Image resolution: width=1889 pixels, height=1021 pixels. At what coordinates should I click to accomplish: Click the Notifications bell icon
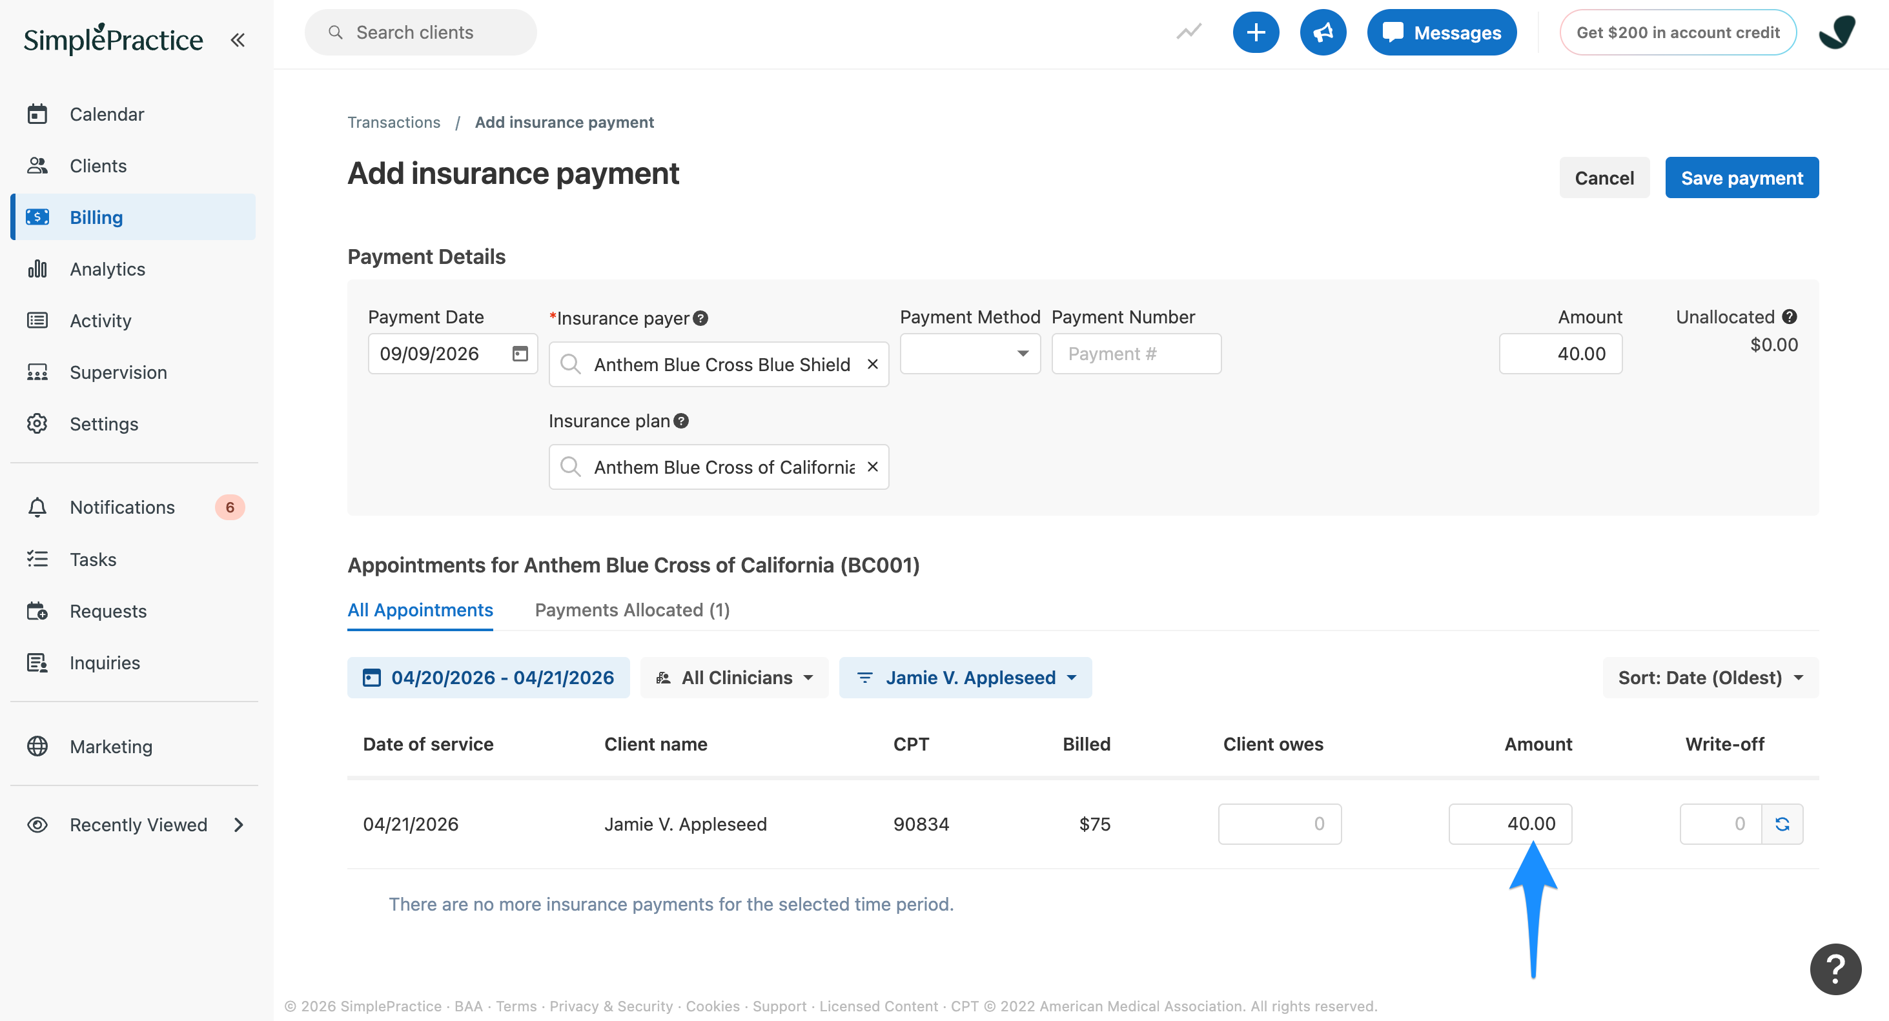pos(37,507)
